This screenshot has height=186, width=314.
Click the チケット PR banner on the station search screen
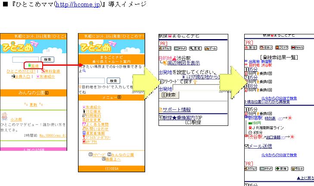pos(180,49)
